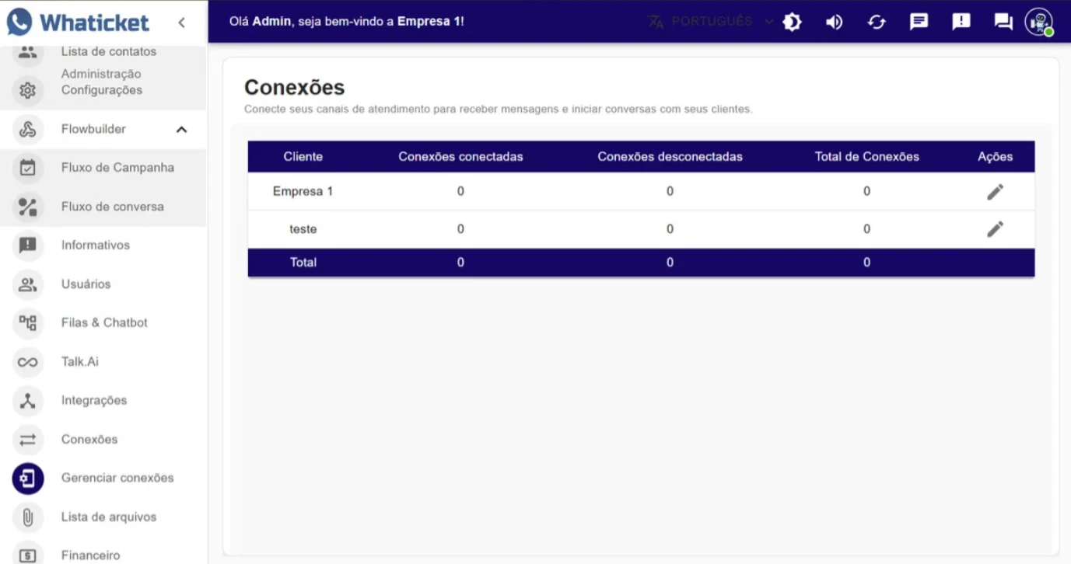This screenshot has height=564, width=1071.
Task: Click the contacts people icon in sidebar
Action: (28, 52)
